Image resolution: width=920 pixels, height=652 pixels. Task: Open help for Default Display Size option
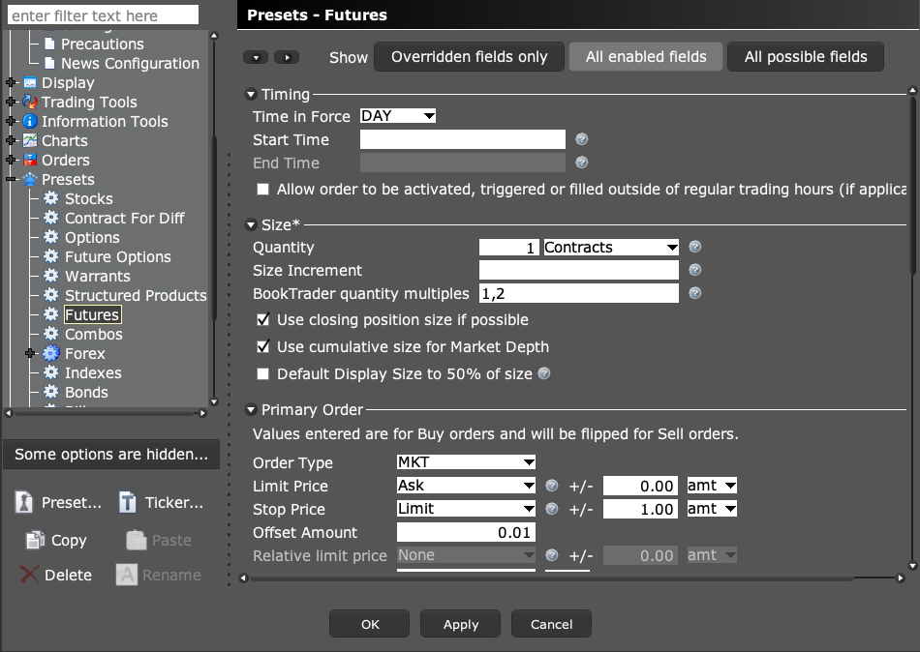point(544,373)
